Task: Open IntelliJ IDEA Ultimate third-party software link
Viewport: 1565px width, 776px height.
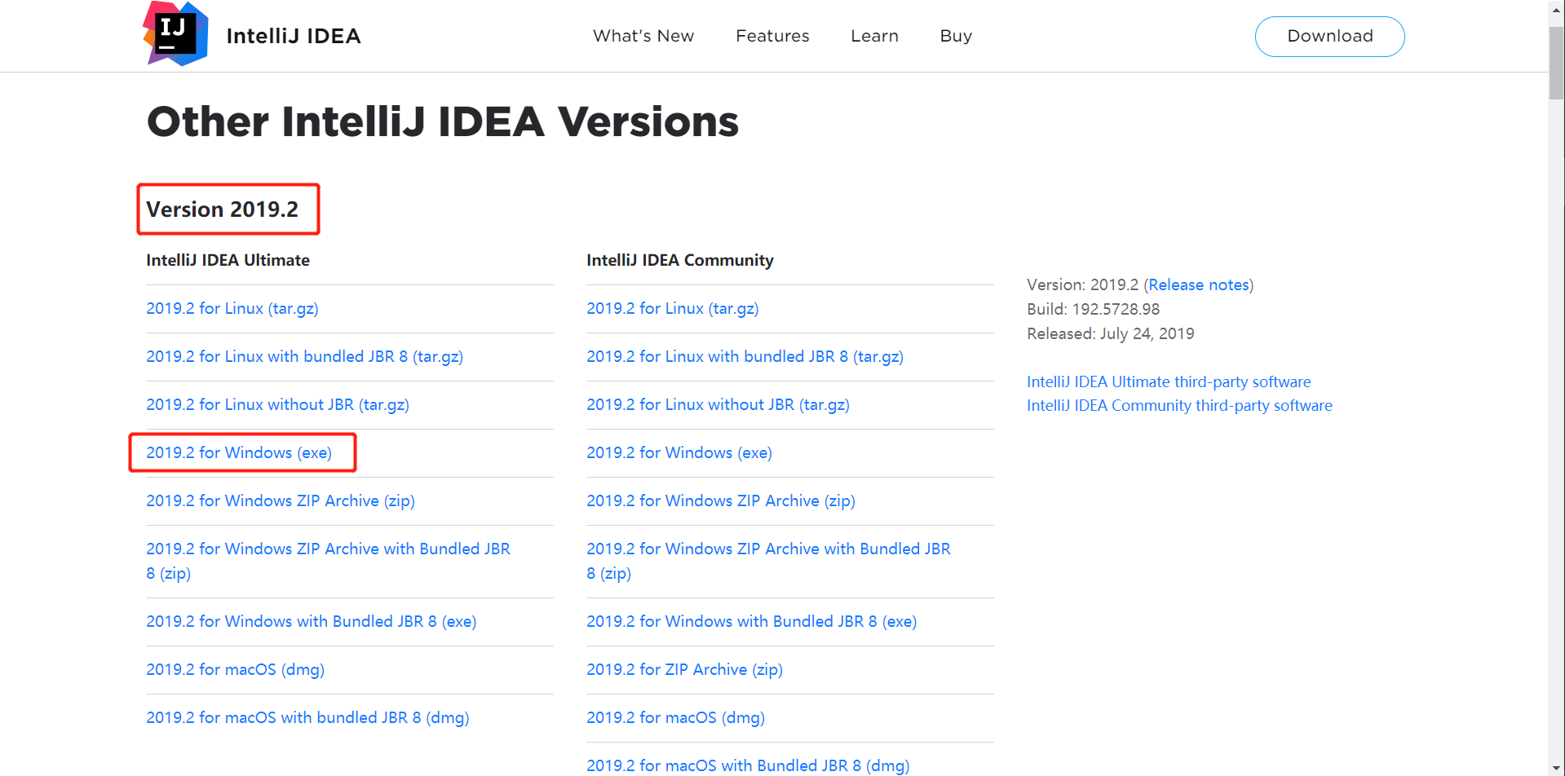Action: point(1169,381)
